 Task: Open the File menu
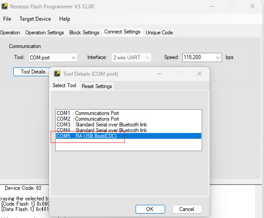[x=7, y=19]
